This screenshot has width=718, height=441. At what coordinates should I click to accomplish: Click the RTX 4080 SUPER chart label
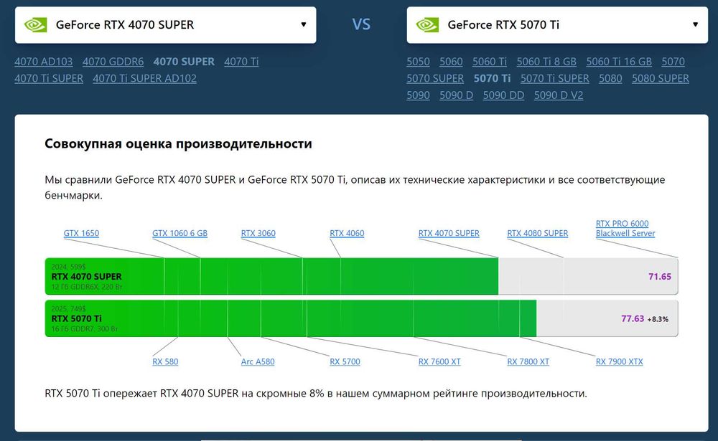pos(538,233)
